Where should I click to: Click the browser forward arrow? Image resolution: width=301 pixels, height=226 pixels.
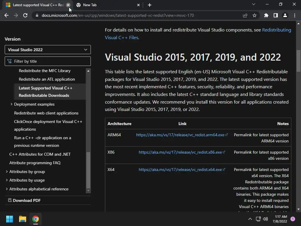pyautogui.click(x=16, y=15)
